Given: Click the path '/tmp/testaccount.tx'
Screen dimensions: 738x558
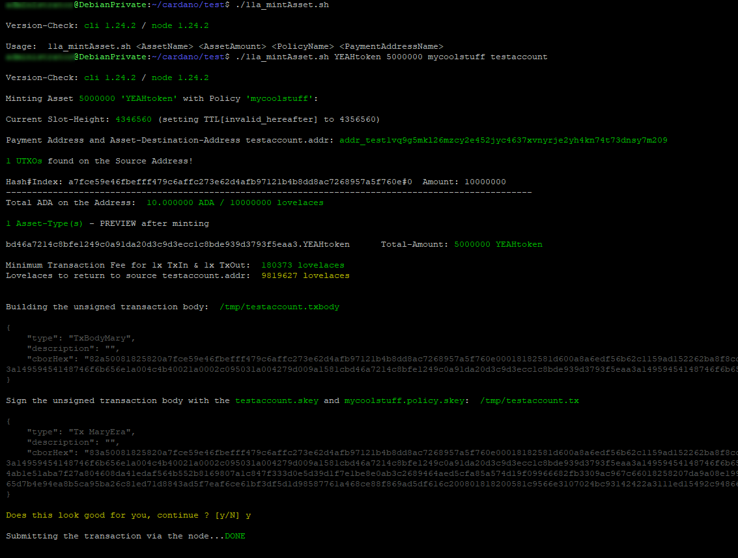Looking at the screenshot, I should [530, 401].
